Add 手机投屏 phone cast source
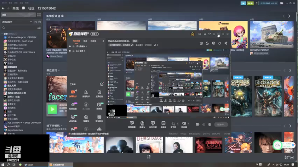298x167 pixels. (153, 125)
